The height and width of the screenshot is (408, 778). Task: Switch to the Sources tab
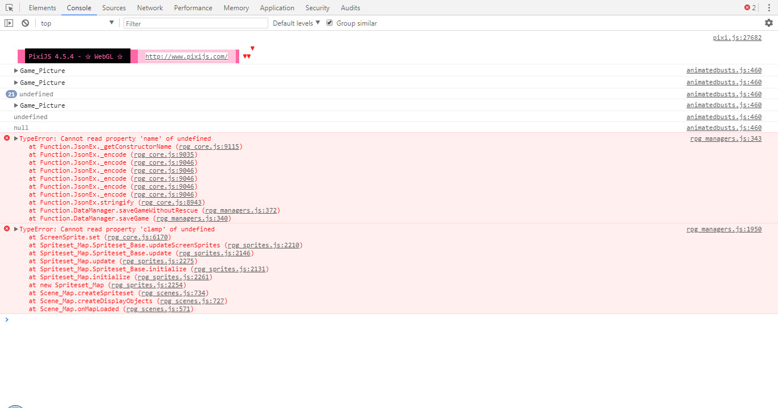(114, 8)
